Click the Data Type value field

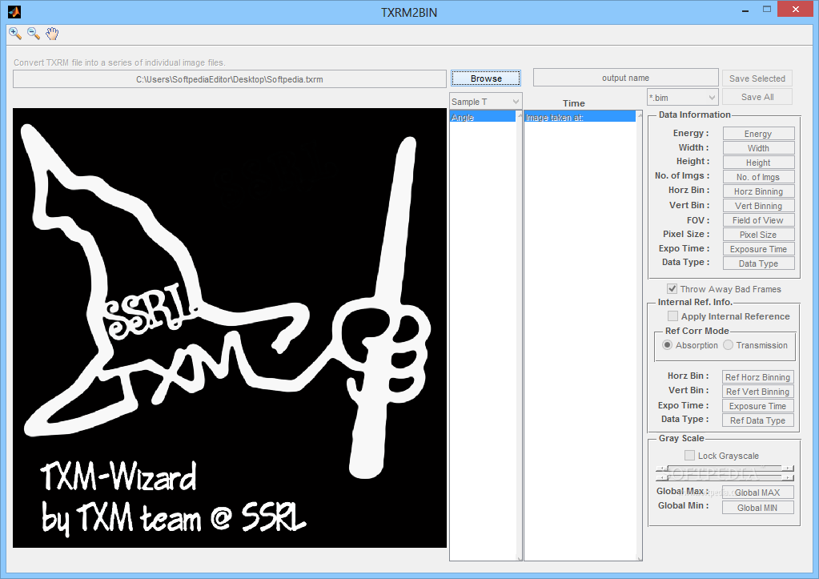758,263
